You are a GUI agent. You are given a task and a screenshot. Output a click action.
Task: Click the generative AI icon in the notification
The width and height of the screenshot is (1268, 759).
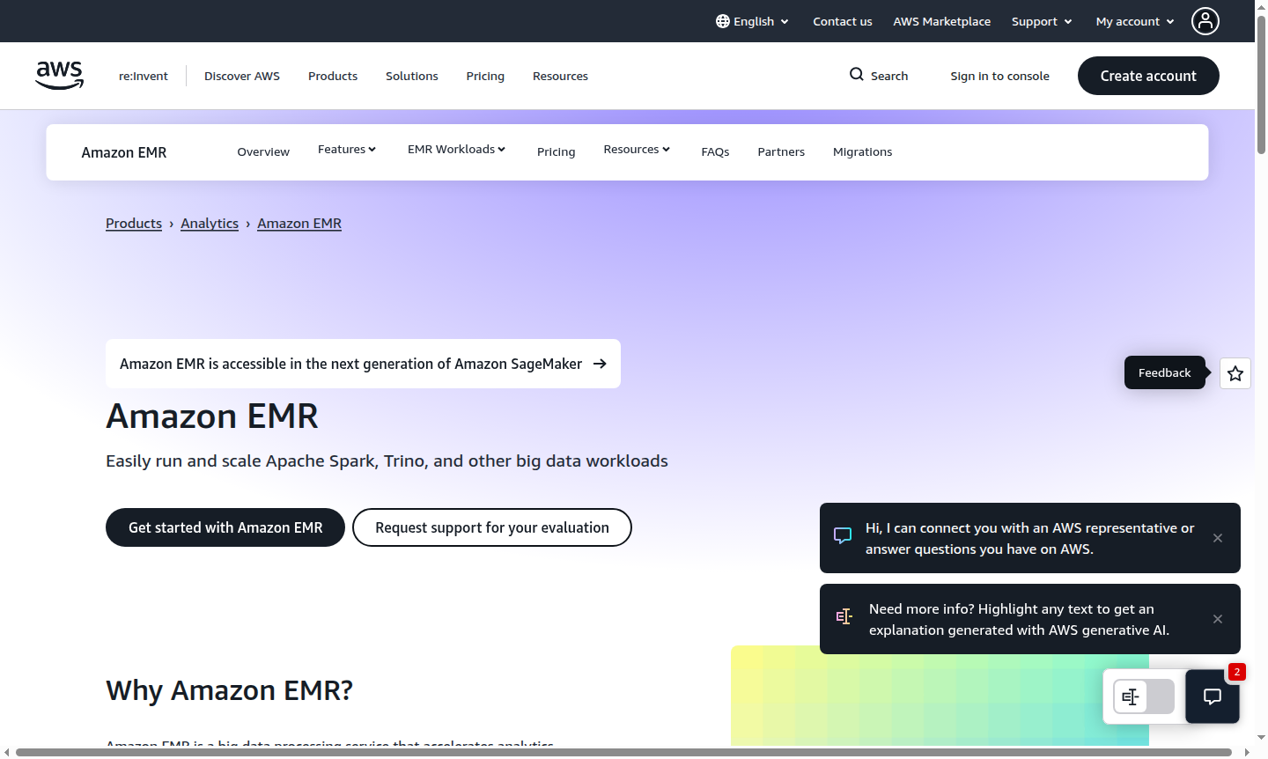(844, 617)
